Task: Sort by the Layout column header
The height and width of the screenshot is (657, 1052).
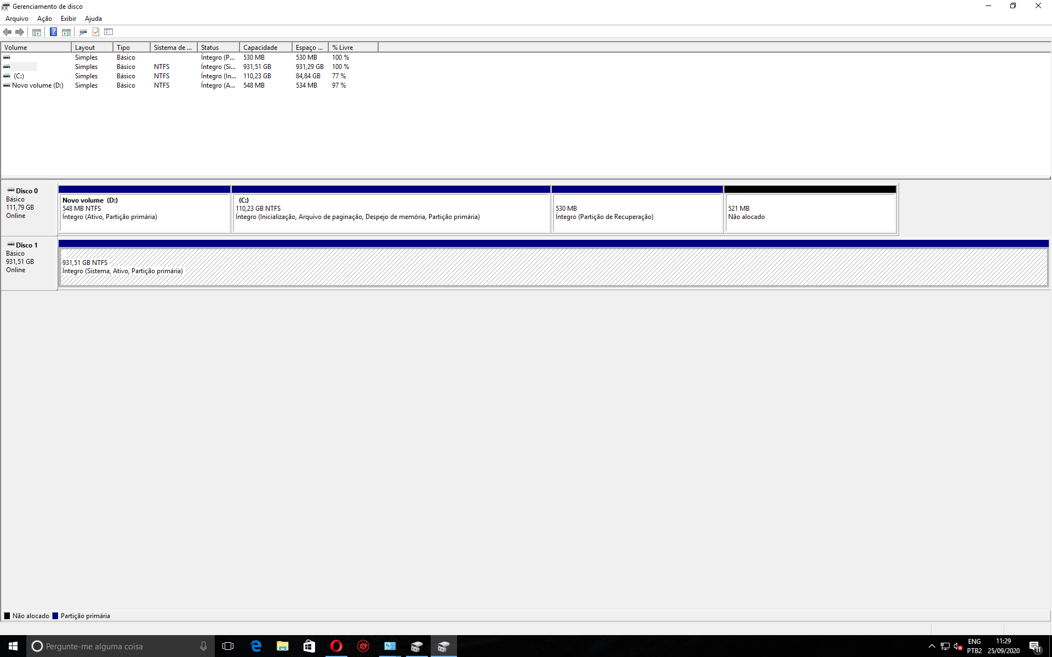Action: click(92, 48)
